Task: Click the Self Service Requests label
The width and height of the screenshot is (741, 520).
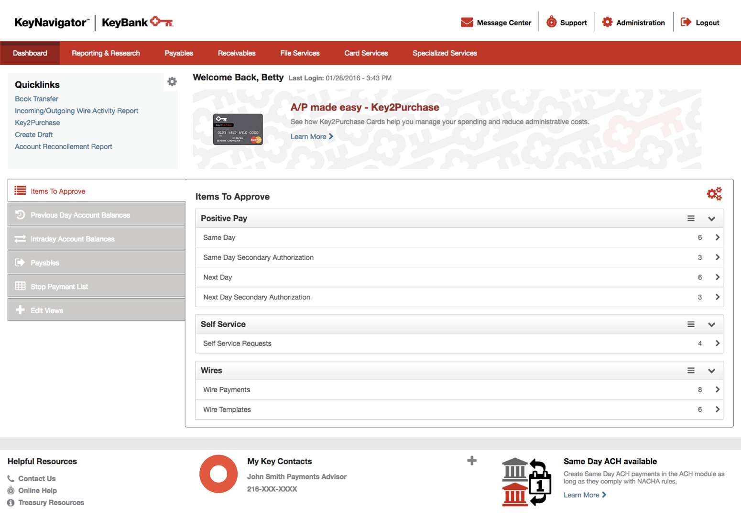Action: click(x=237, y=343)
